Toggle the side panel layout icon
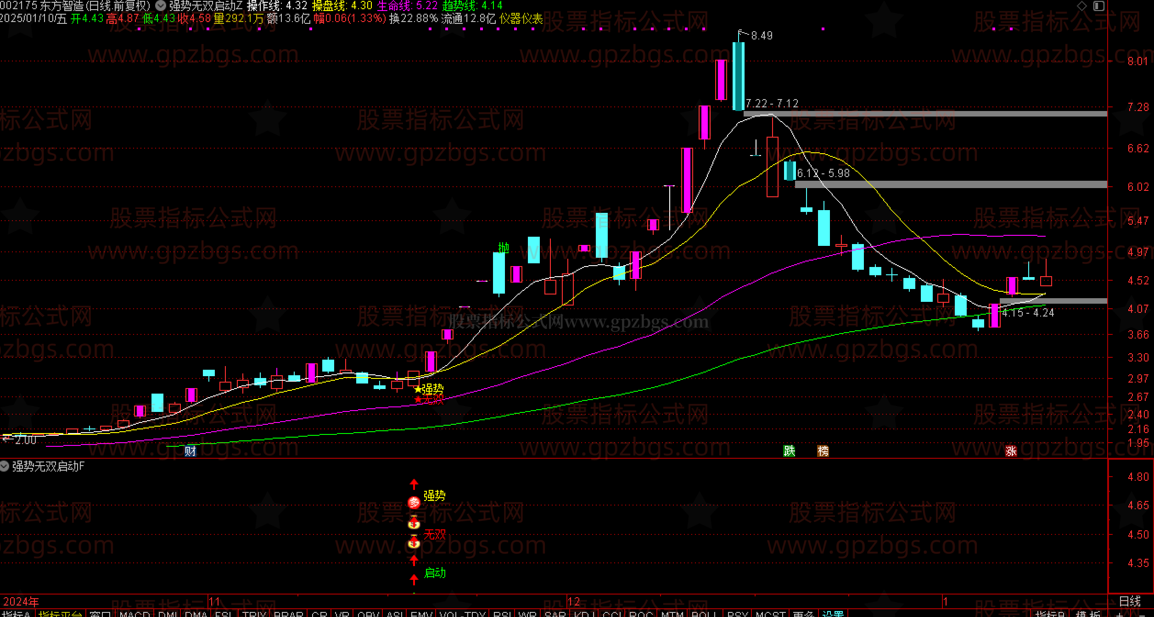Image resolution: width=1154 pixels, height=617 pixels. pos(1098,6)
